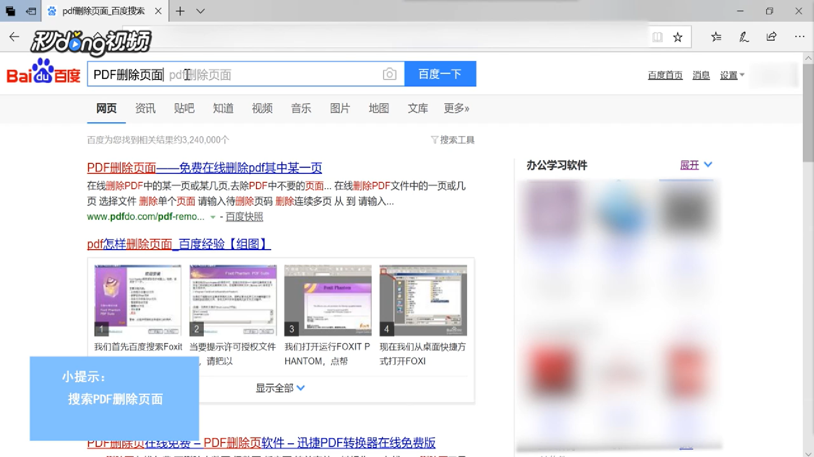Viewport: 814px width, 457px height.
Task: Open the 更多» menu
Action: click(457, 108)
